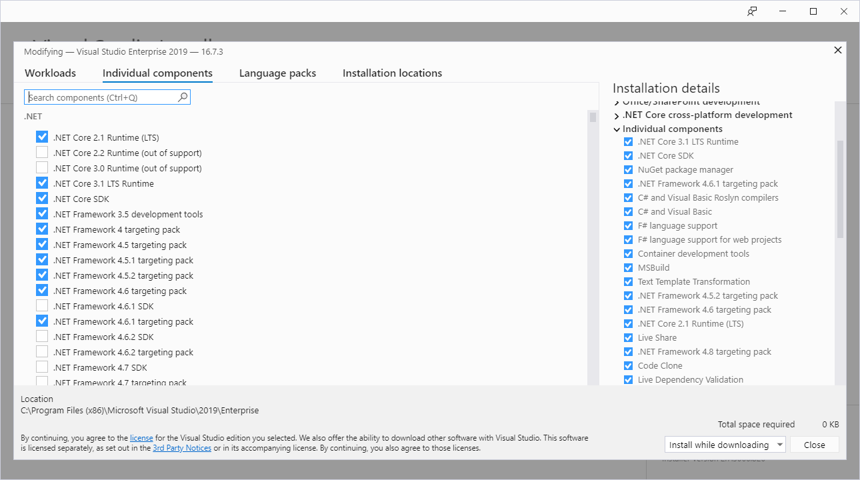The image size is (860, 480).
Task: Click components list vertical scrollbar
Action: click(593, 247)
